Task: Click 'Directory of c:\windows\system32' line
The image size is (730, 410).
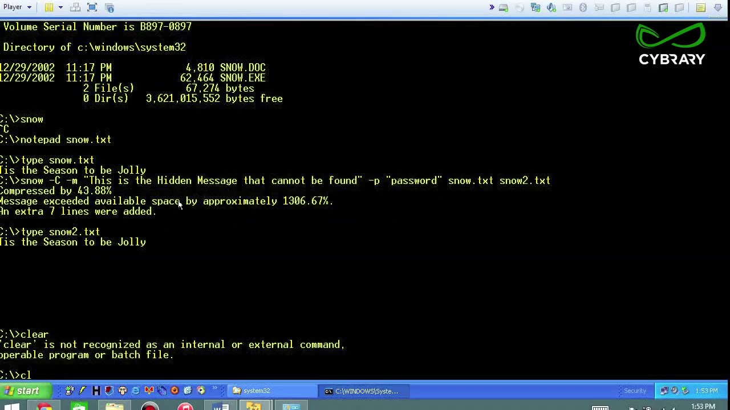Action: point(95,47)
